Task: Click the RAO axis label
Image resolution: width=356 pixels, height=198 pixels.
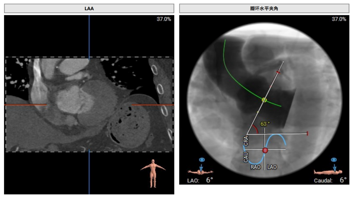Action: 255,167
